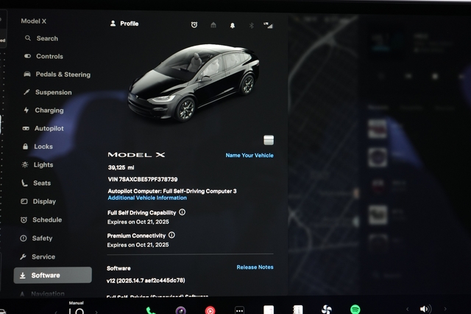The height and width of the screenshot is (314, 471).
Task: Increase cabin temperature with right arrow
Action: click(96, 312)
